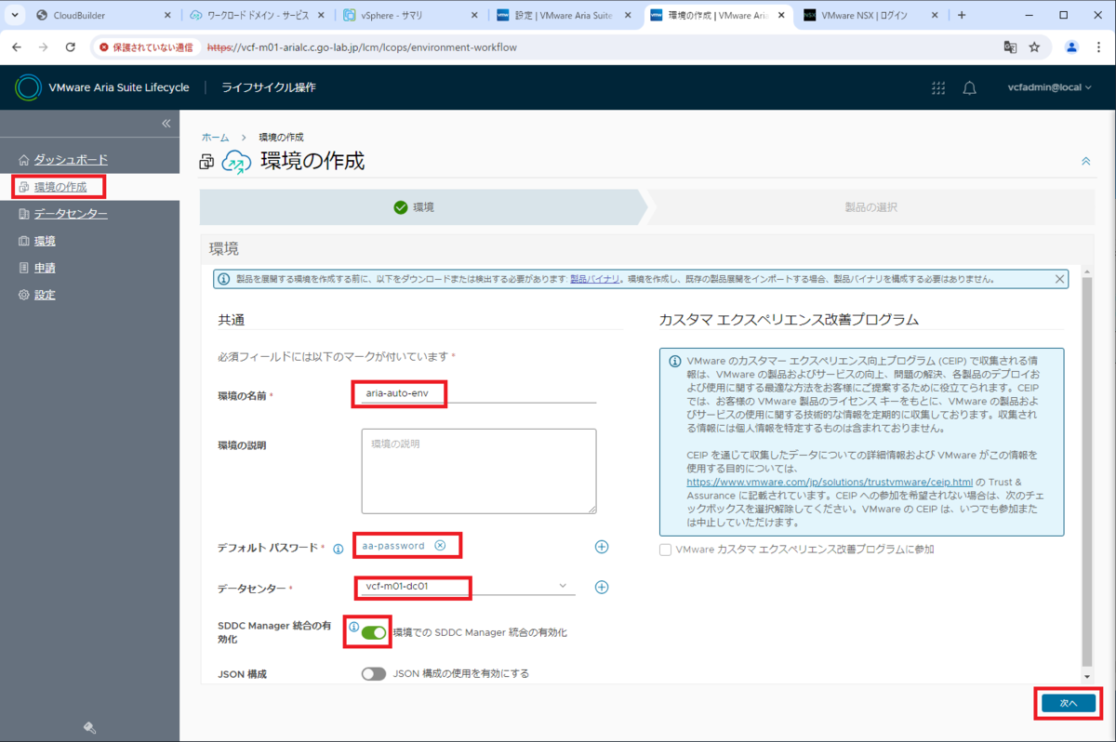
Task: Click the info icon next to デフォルト パスワード
Action: pos(339,549)
